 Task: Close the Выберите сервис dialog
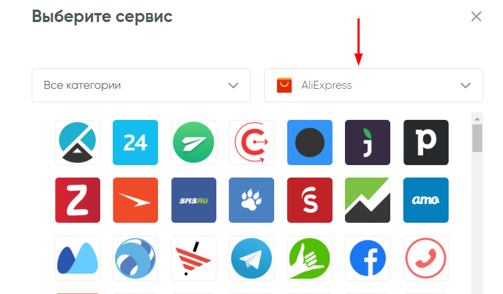point(476,16)
